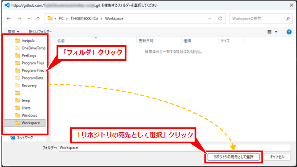
Task: Click the folder icon in the address bar
Action: click(x=50, y=18)
